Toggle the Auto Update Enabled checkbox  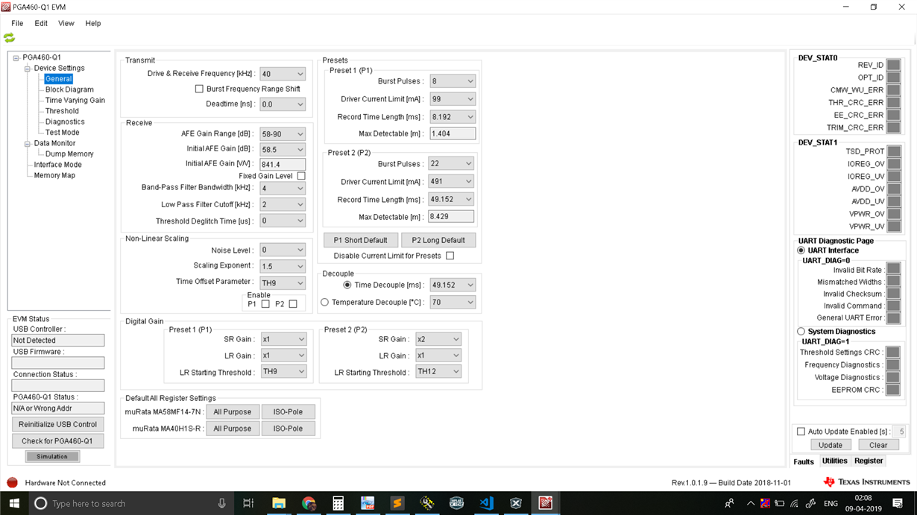[x=801, y=432]
